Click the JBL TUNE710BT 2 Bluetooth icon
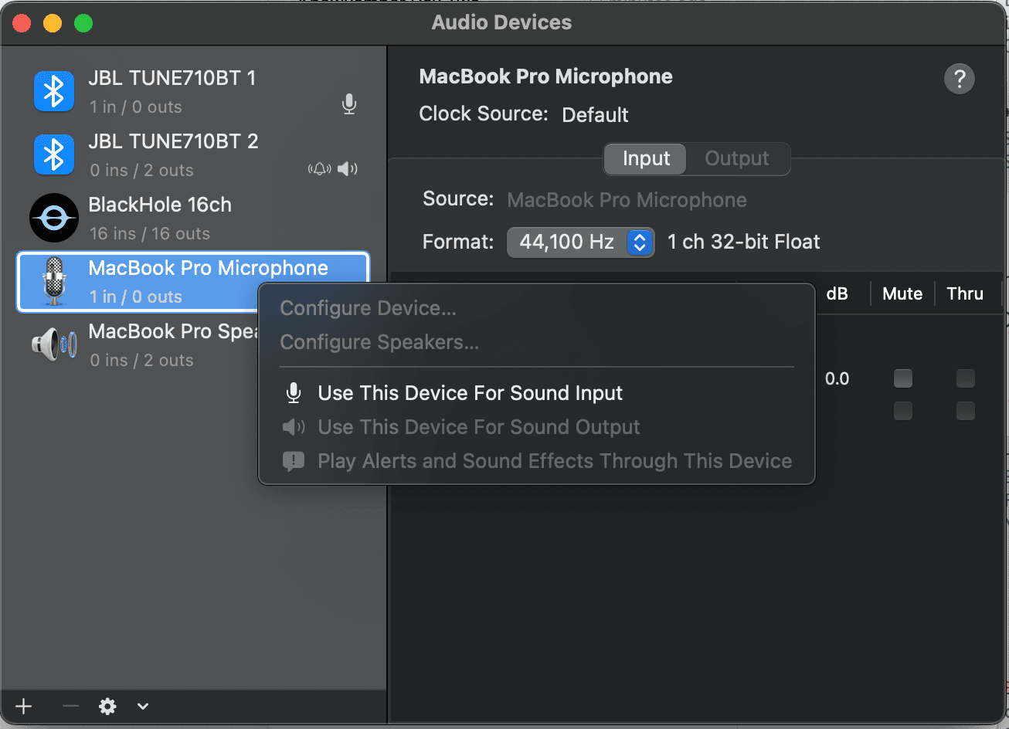The image size is (1009, 729). (x=54, y=154)
